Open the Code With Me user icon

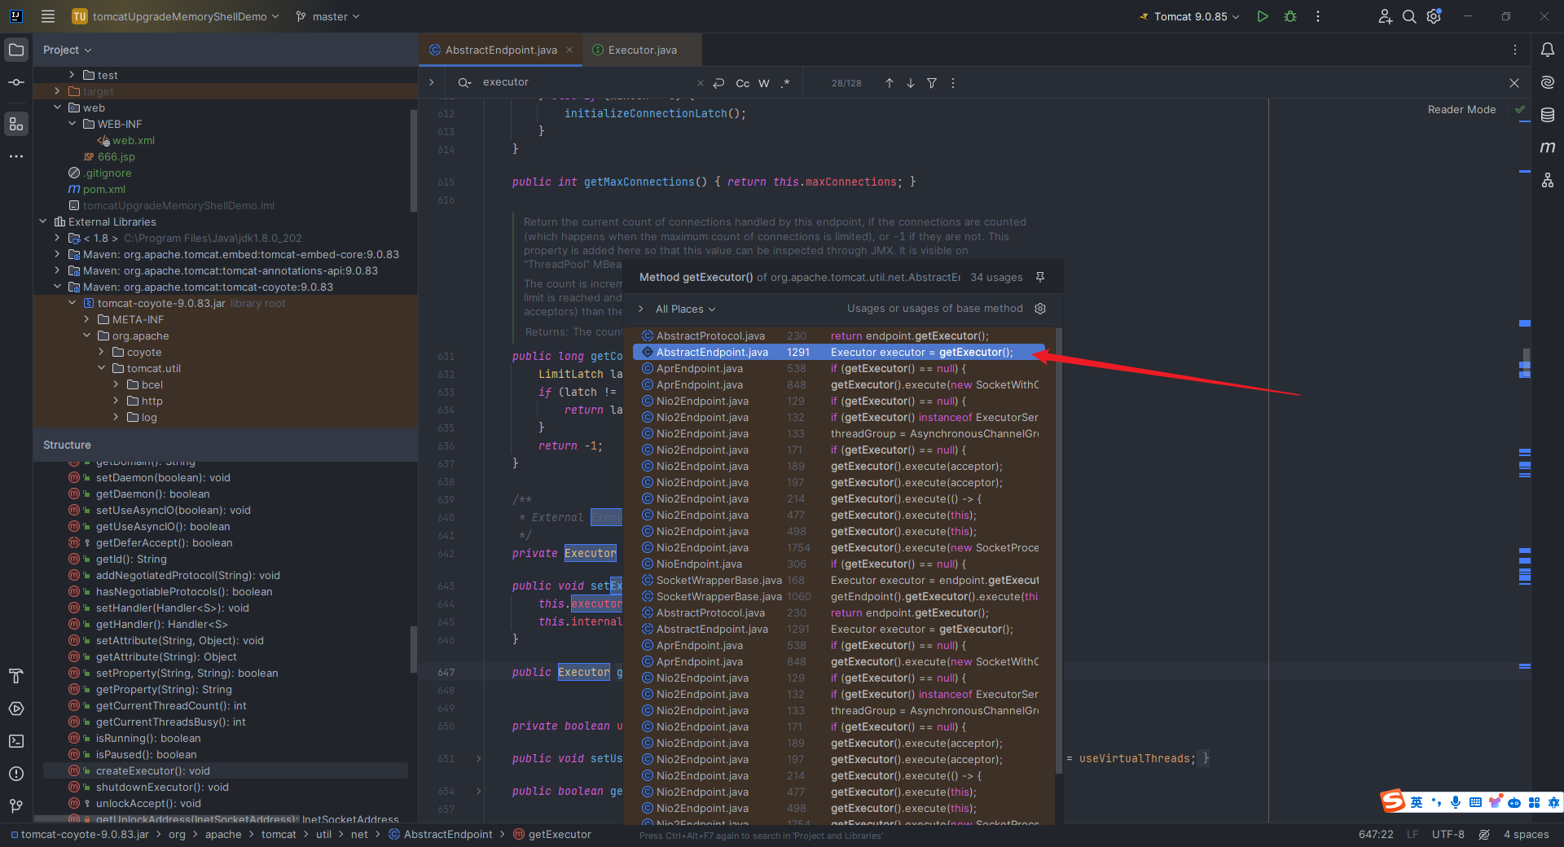click(x=1385, y=16)
